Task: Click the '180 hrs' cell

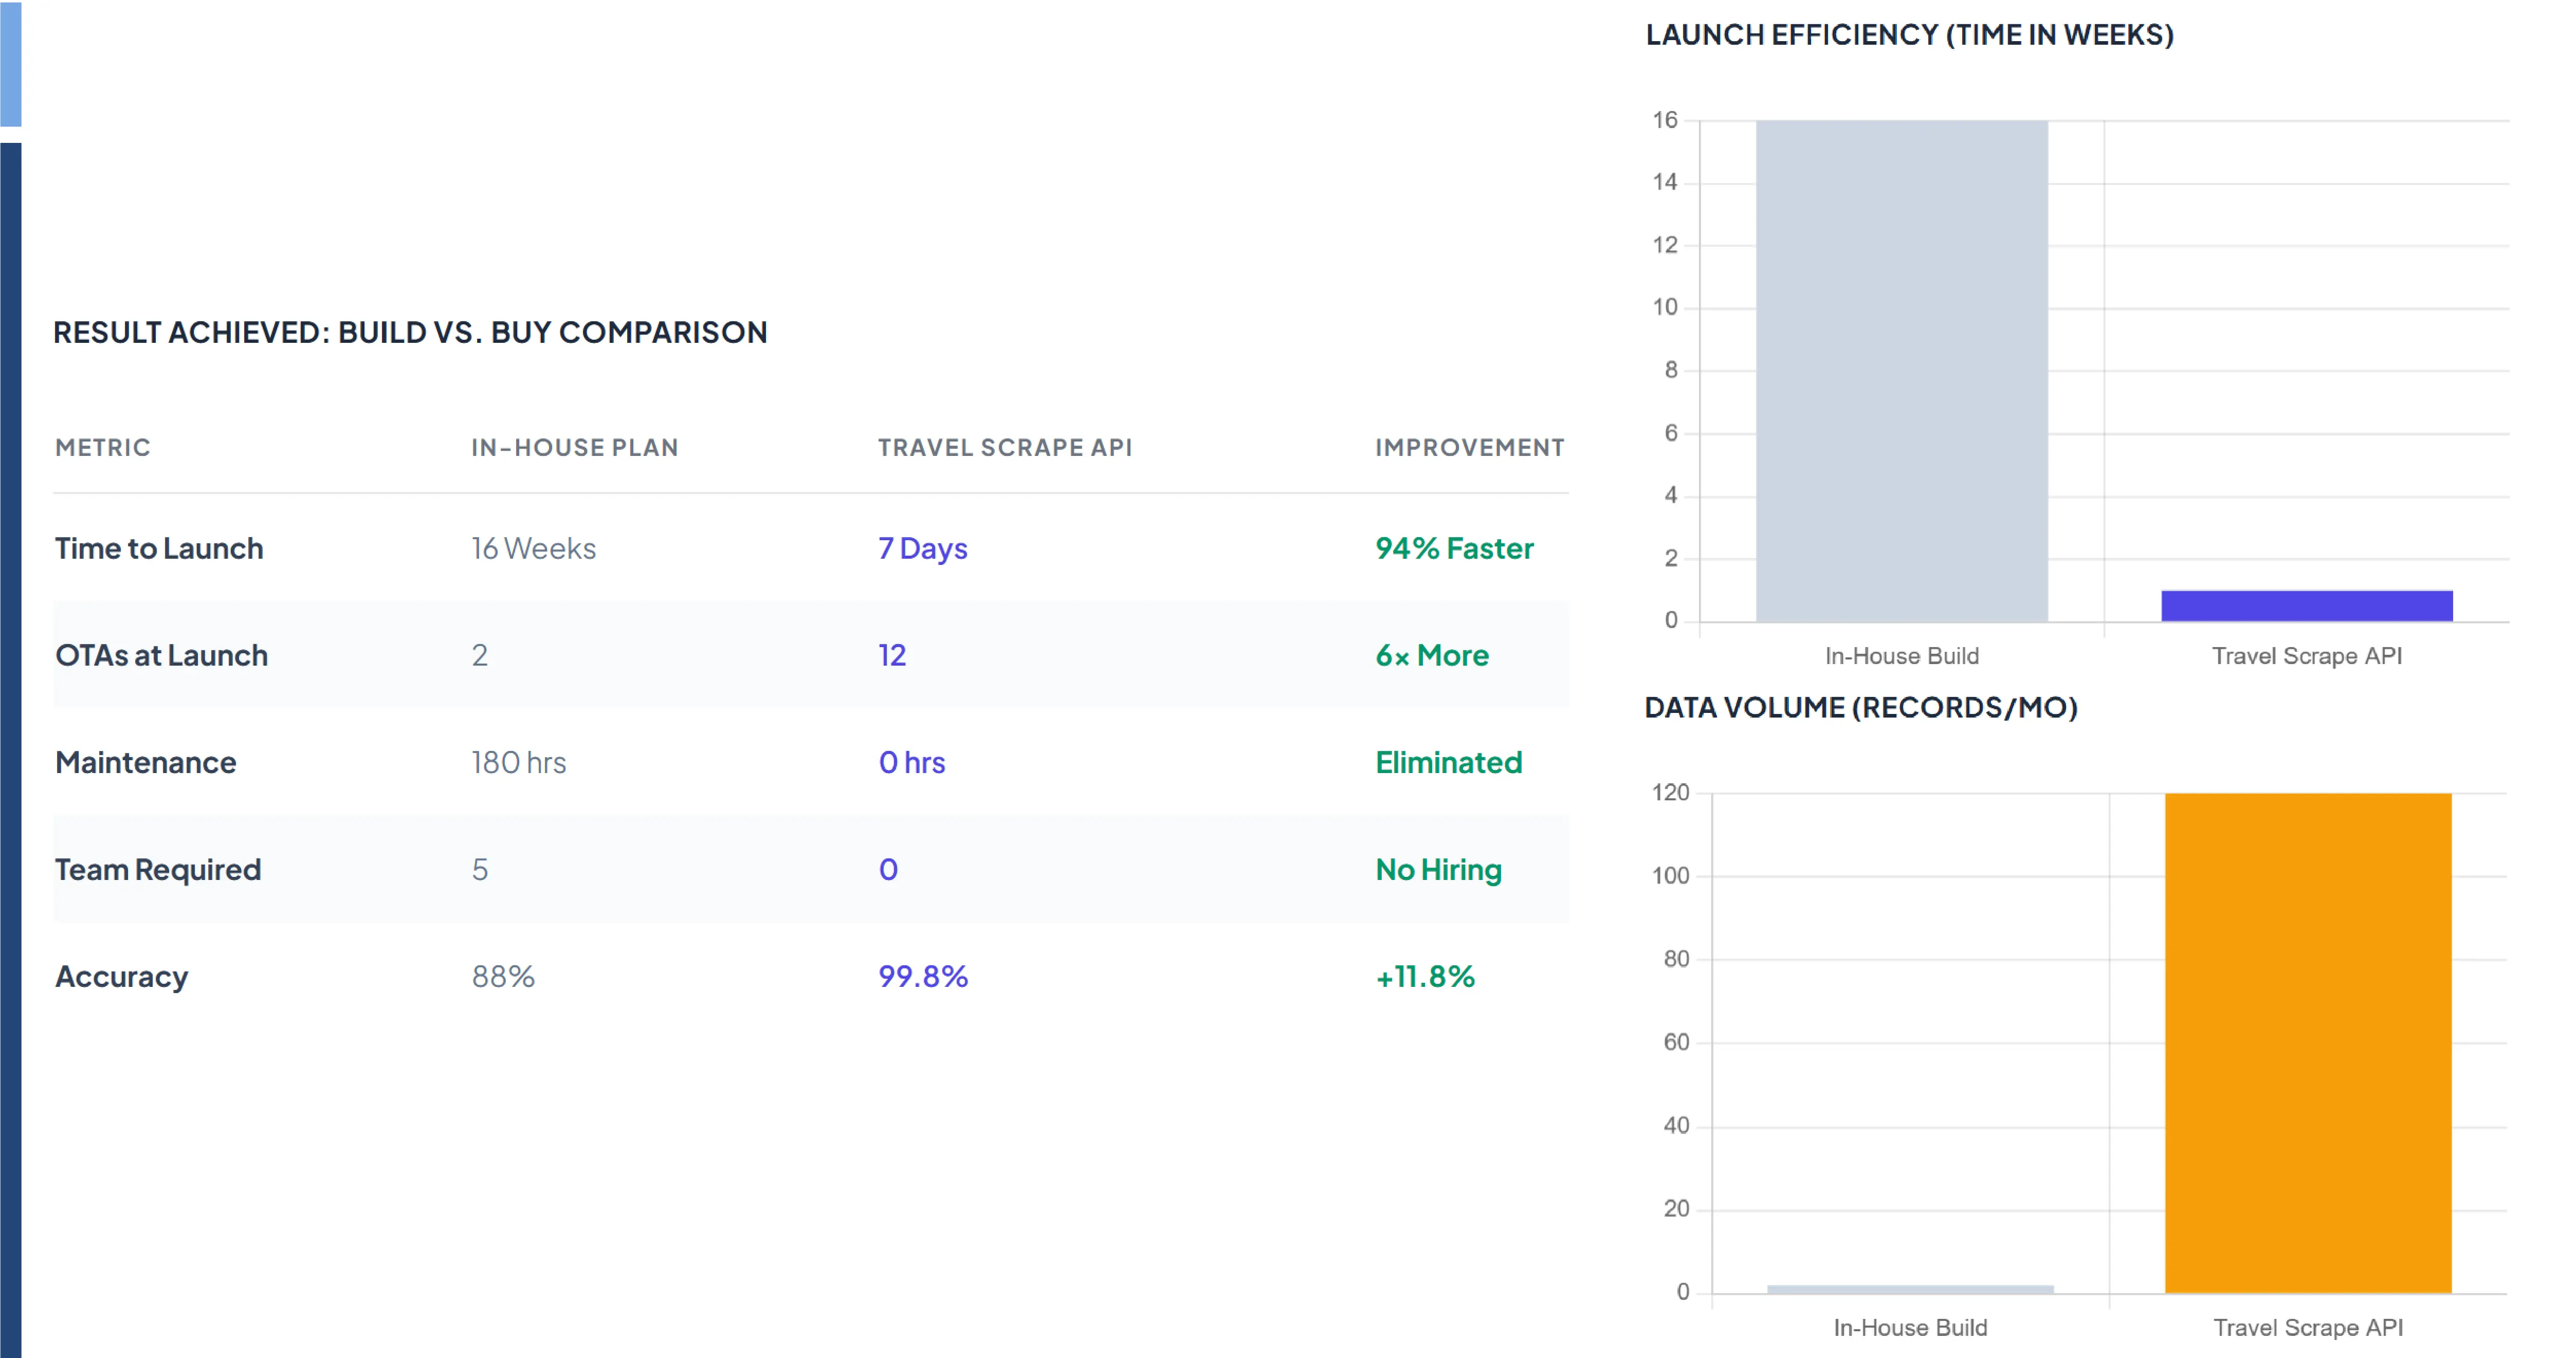Action: click(x=519, y=762)
